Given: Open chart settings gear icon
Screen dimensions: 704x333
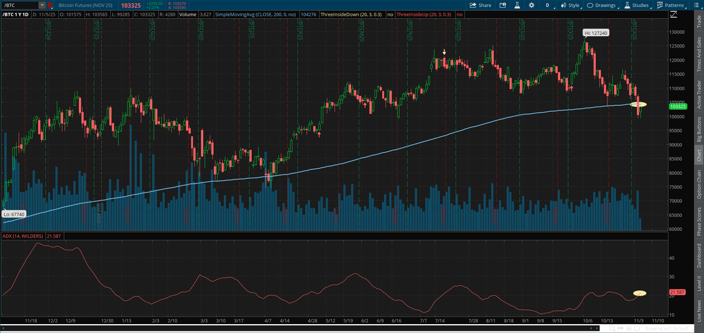Looking at the screenshot, I should pos(531,5).
